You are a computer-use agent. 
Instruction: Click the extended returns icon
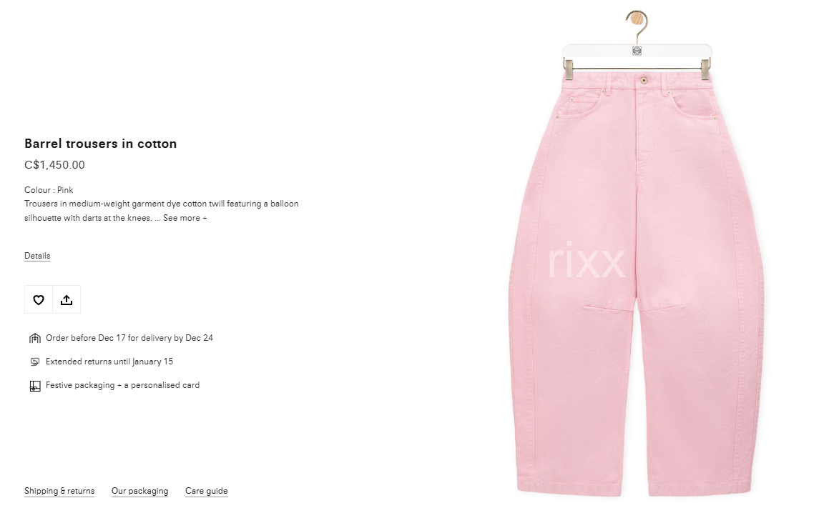[35, 362]
